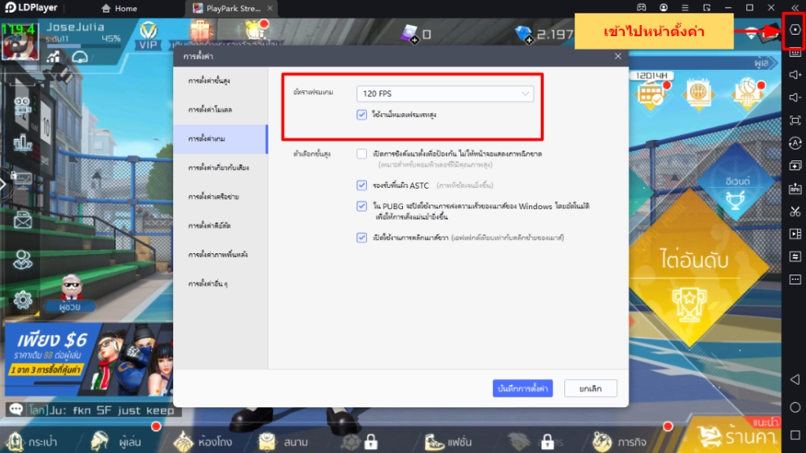This screenshot has height=453, width=806.
Task: Expand the left edge arrow panel in game
Action: (x=3, y=184)
